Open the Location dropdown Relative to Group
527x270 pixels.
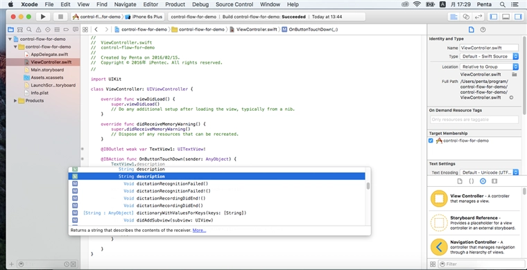490,66
